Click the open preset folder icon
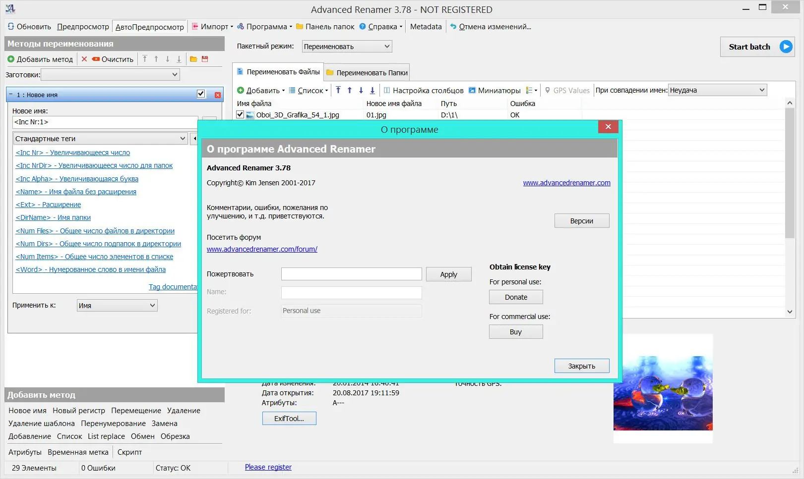Screen dimensions: 804x479 click(193, 59)
